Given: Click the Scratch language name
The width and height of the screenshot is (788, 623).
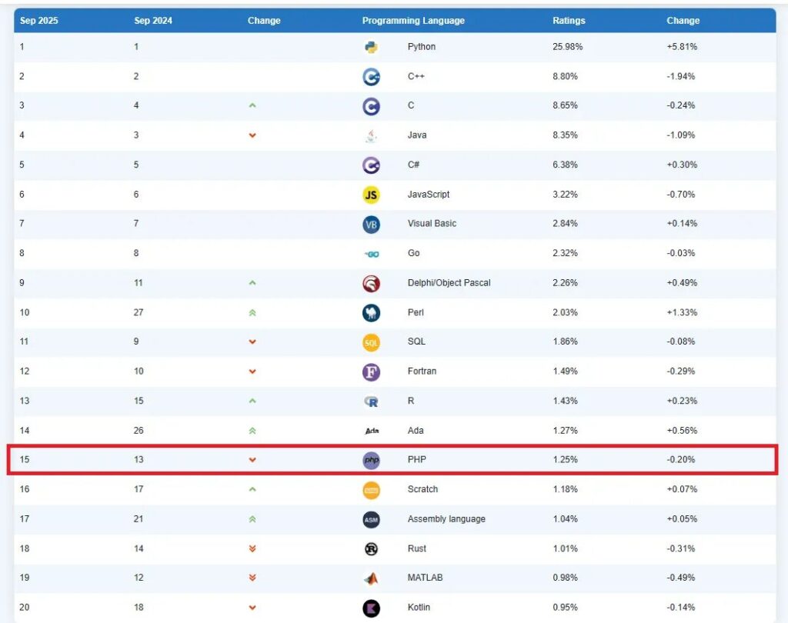Looking at the screenshot, I should (422, 489).
